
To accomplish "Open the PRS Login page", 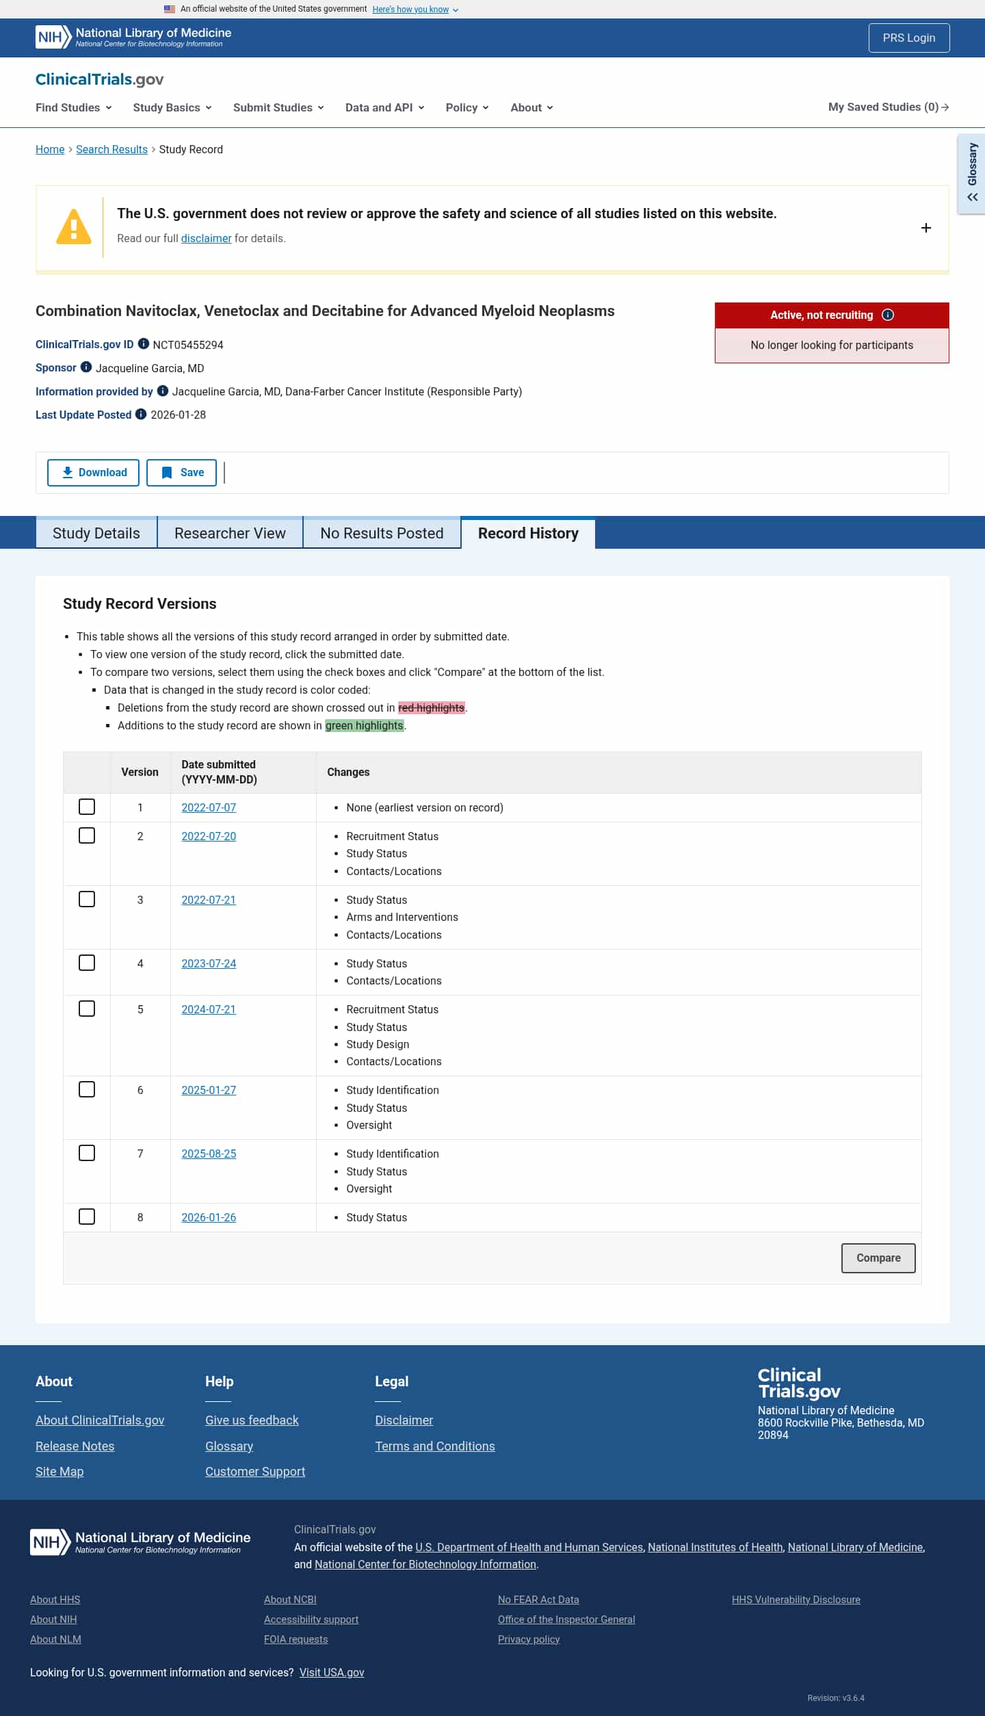I will pyautogui.click(x=909, y=38).
